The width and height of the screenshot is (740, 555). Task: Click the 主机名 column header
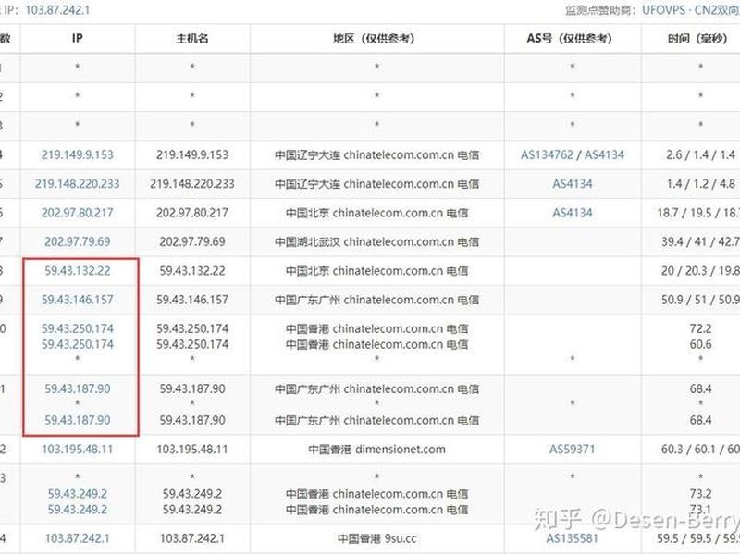192,38
